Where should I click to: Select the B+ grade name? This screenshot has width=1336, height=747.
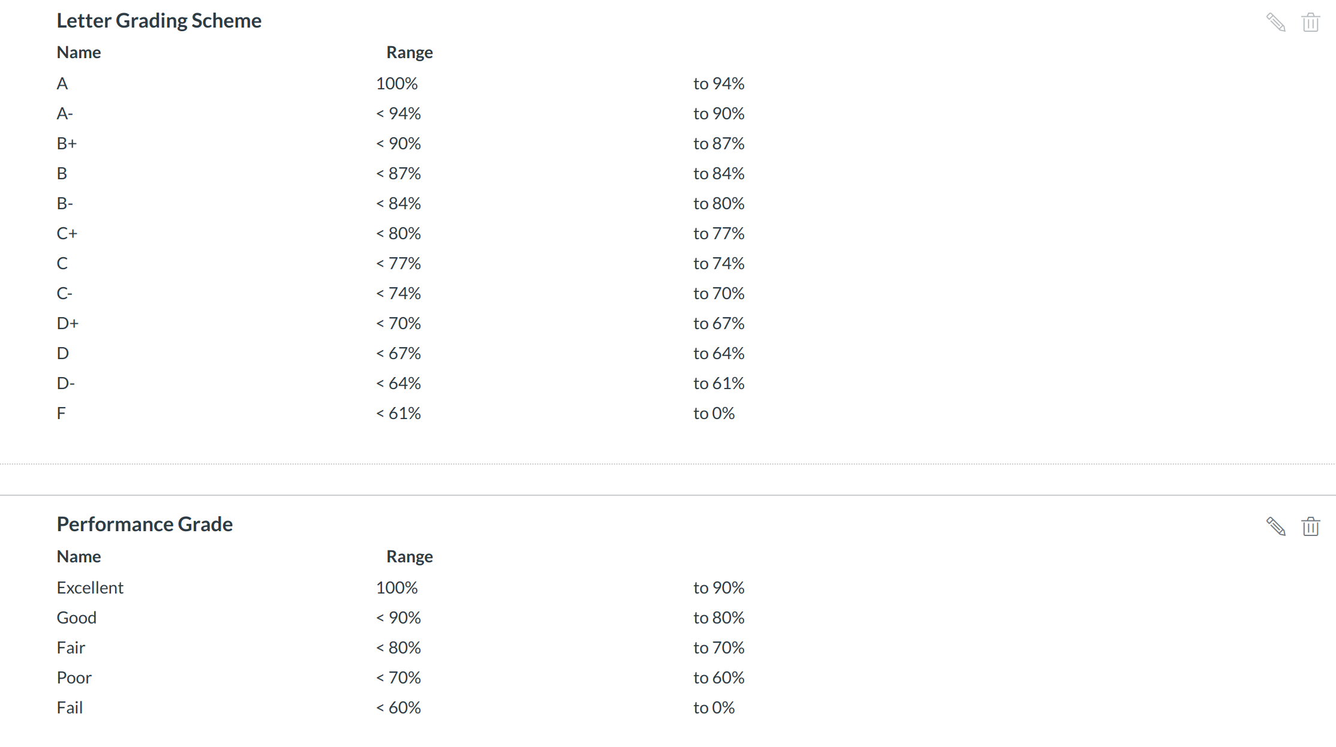(x=67, y=143)
